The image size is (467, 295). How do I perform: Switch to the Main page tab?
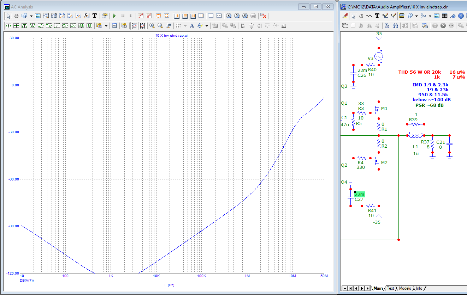point(378,288)
